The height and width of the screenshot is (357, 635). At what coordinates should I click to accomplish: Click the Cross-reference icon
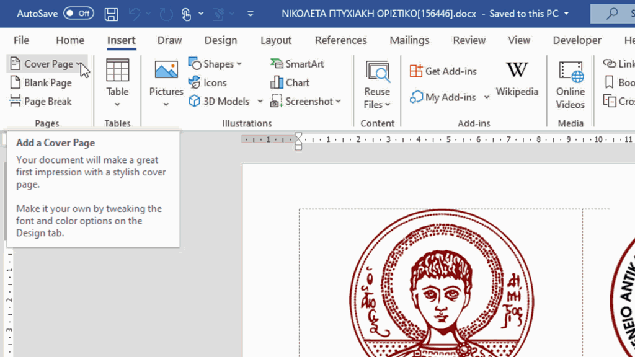pos(610,101)
